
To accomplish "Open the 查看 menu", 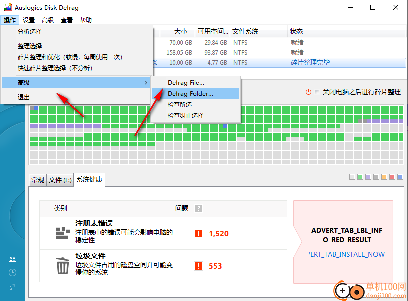I will point(67,20).
